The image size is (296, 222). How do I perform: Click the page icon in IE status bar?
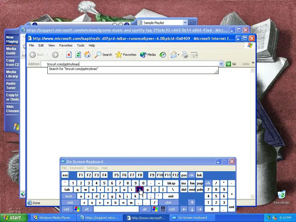(x=29, y=203)
